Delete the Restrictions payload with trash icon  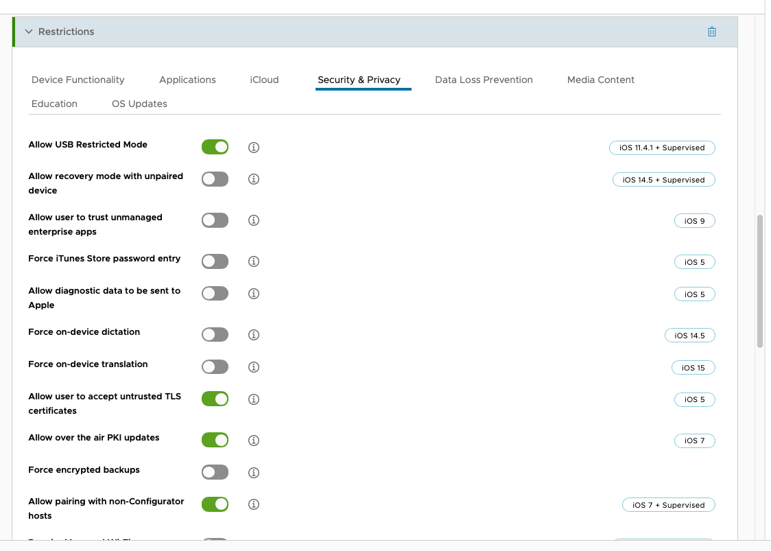[x=712, y=32]
